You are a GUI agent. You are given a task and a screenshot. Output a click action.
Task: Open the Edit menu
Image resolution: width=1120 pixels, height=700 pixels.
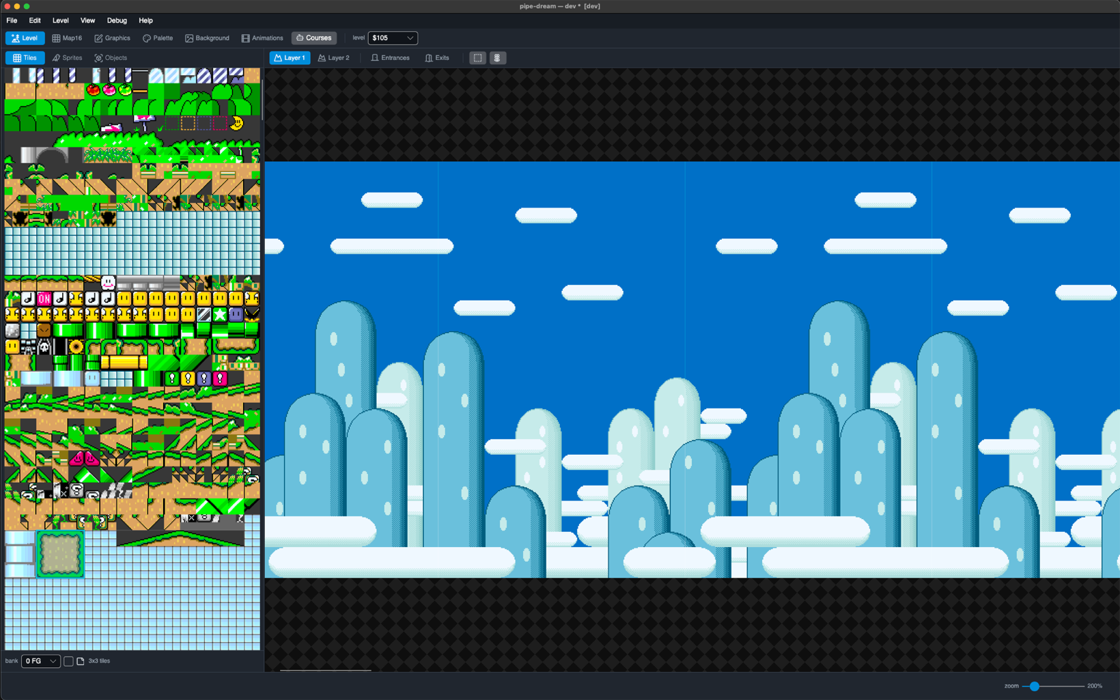[35, 20]
